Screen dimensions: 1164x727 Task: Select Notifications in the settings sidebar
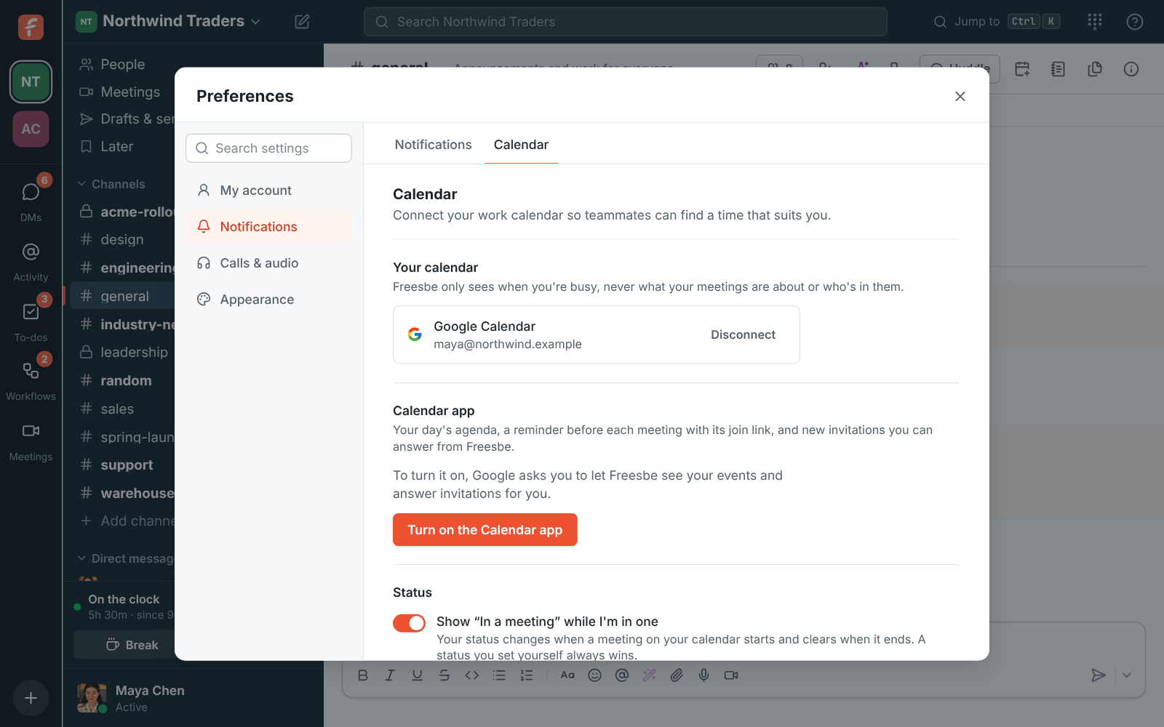[268, 227]
